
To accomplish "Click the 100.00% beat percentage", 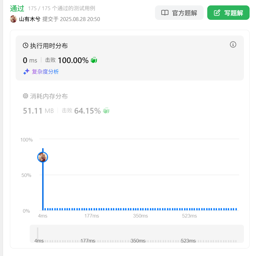I will [x=73, y=60].
